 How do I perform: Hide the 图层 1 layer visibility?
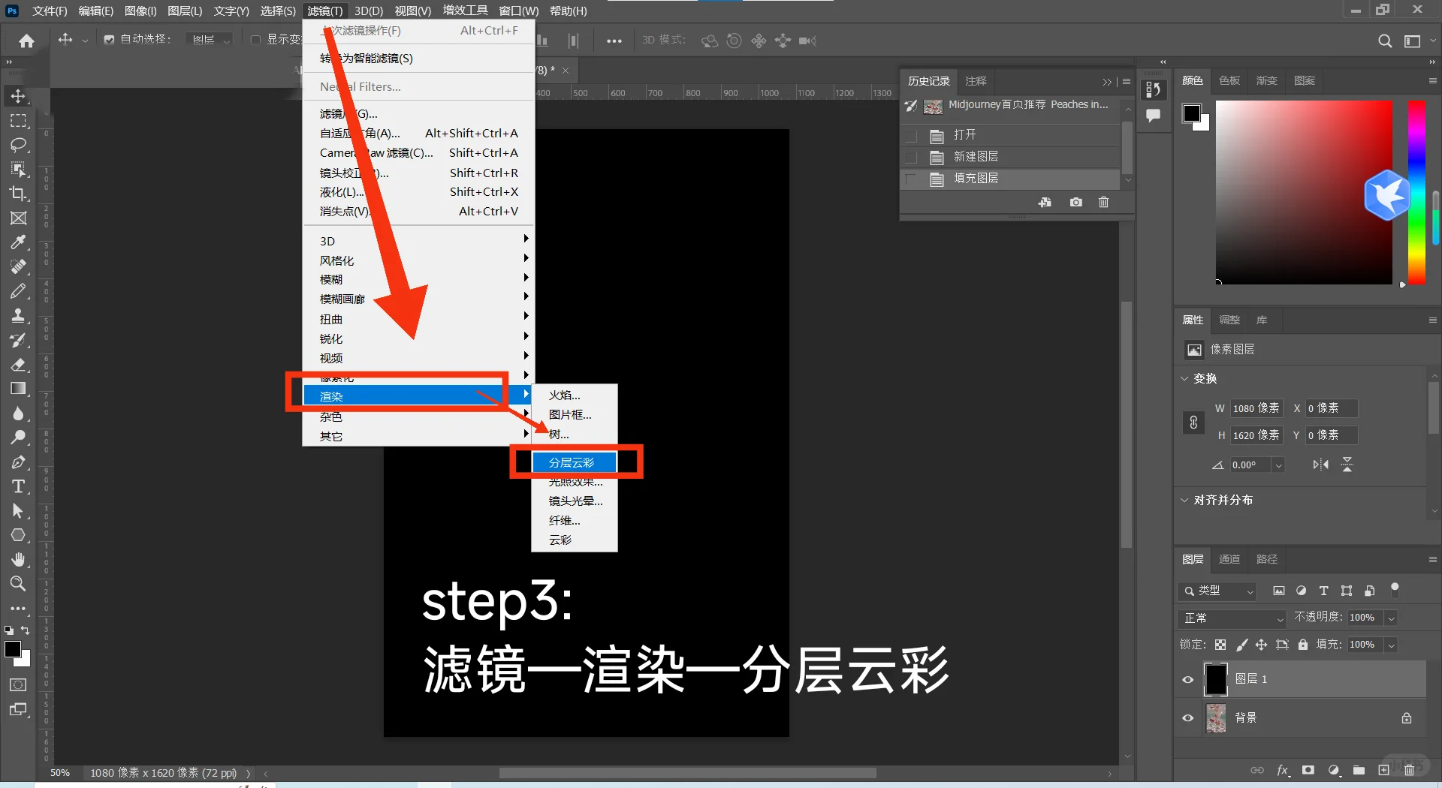[1187, 680]
